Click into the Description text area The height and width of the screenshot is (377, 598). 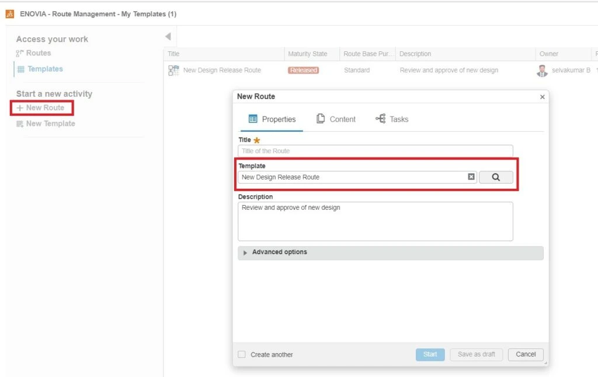(x=376, y=221)
